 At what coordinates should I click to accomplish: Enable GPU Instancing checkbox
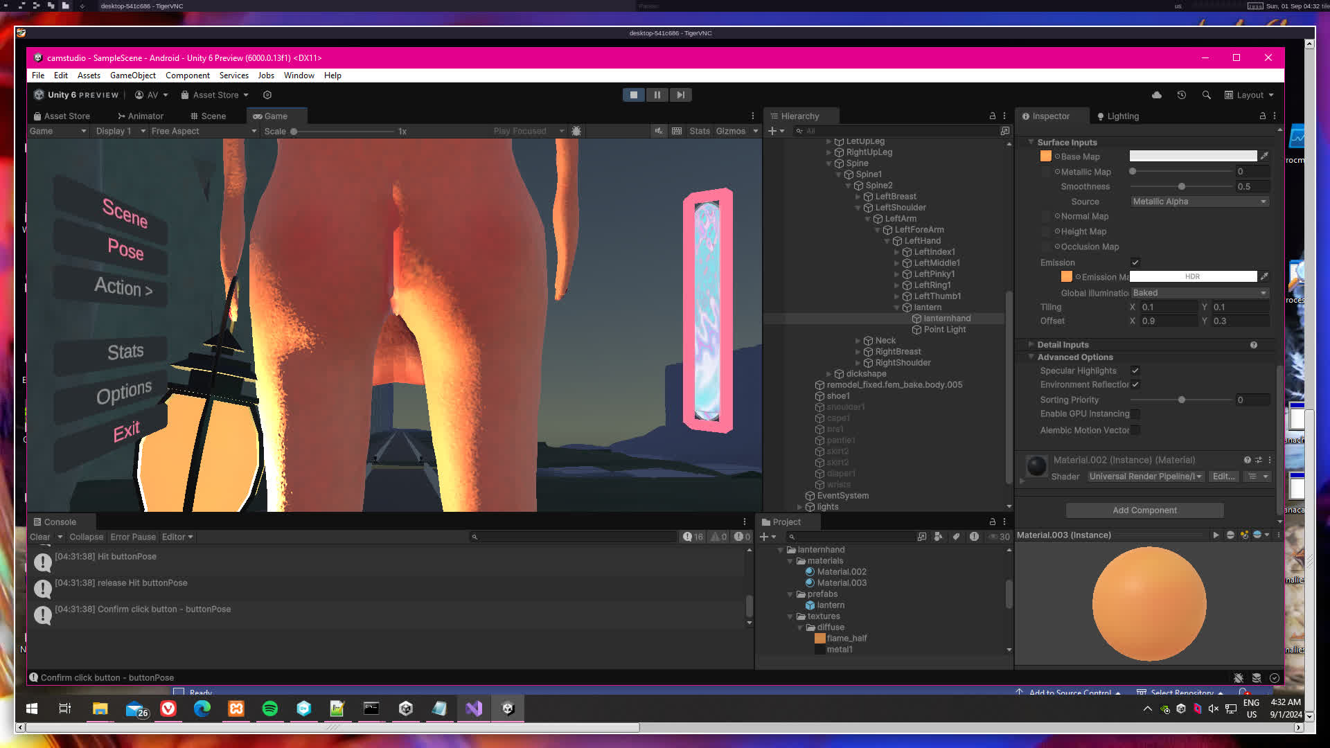click(x=1135, y=414)
